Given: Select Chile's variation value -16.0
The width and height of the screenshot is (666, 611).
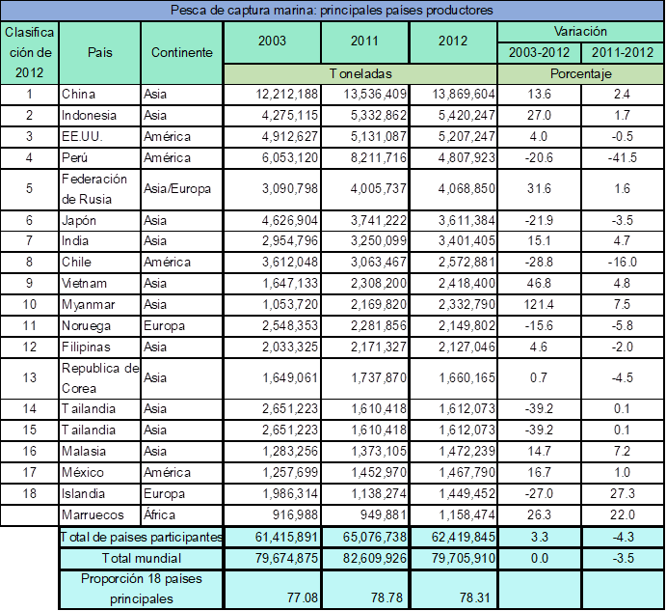Looking at the screenshot, I should (623, 263).
